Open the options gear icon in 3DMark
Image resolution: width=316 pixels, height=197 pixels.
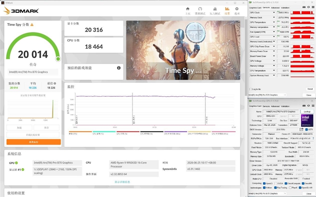click(237, 9)
